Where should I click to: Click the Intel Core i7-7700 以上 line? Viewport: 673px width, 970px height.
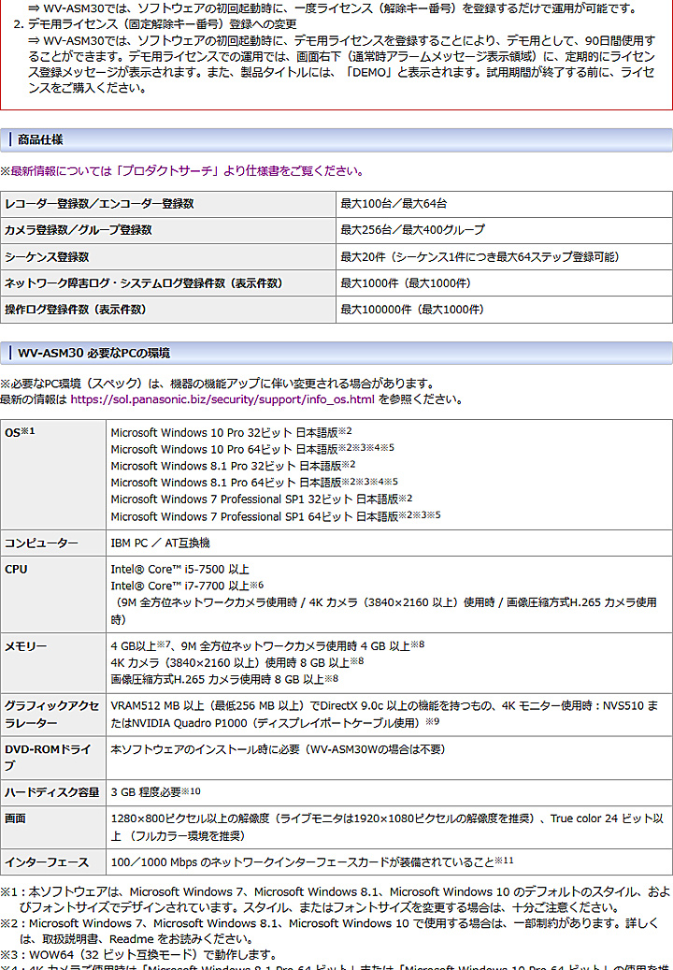187,586
